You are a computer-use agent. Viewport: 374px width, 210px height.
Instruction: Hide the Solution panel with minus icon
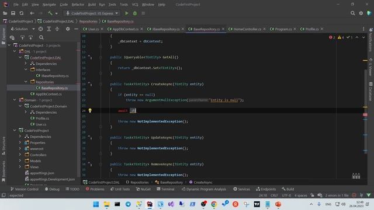(76, 29)
